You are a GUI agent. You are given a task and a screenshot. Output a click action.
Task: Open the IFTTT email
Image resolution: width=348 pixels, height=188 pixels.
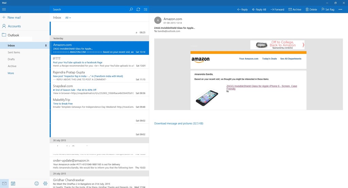100,62
